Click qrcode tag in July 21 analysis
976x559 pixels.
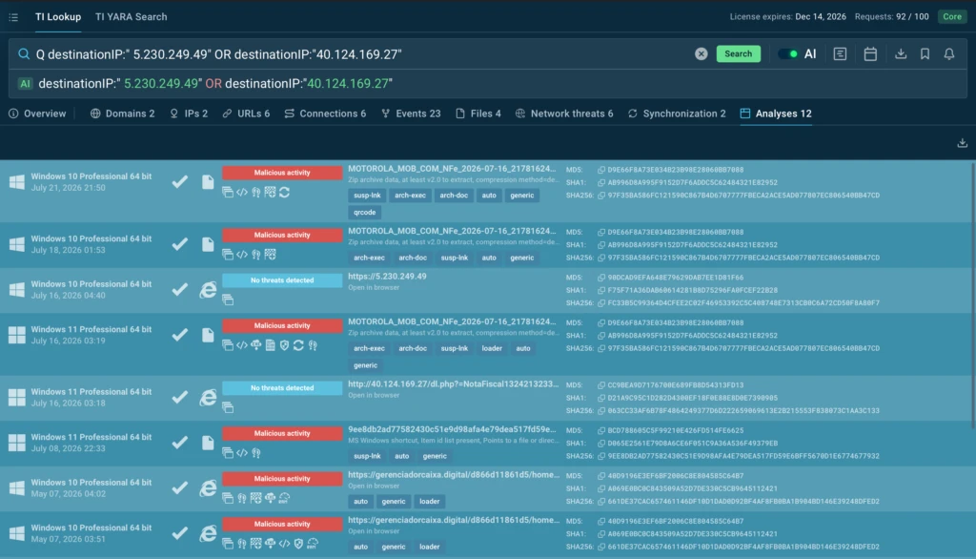coord(365,213)
